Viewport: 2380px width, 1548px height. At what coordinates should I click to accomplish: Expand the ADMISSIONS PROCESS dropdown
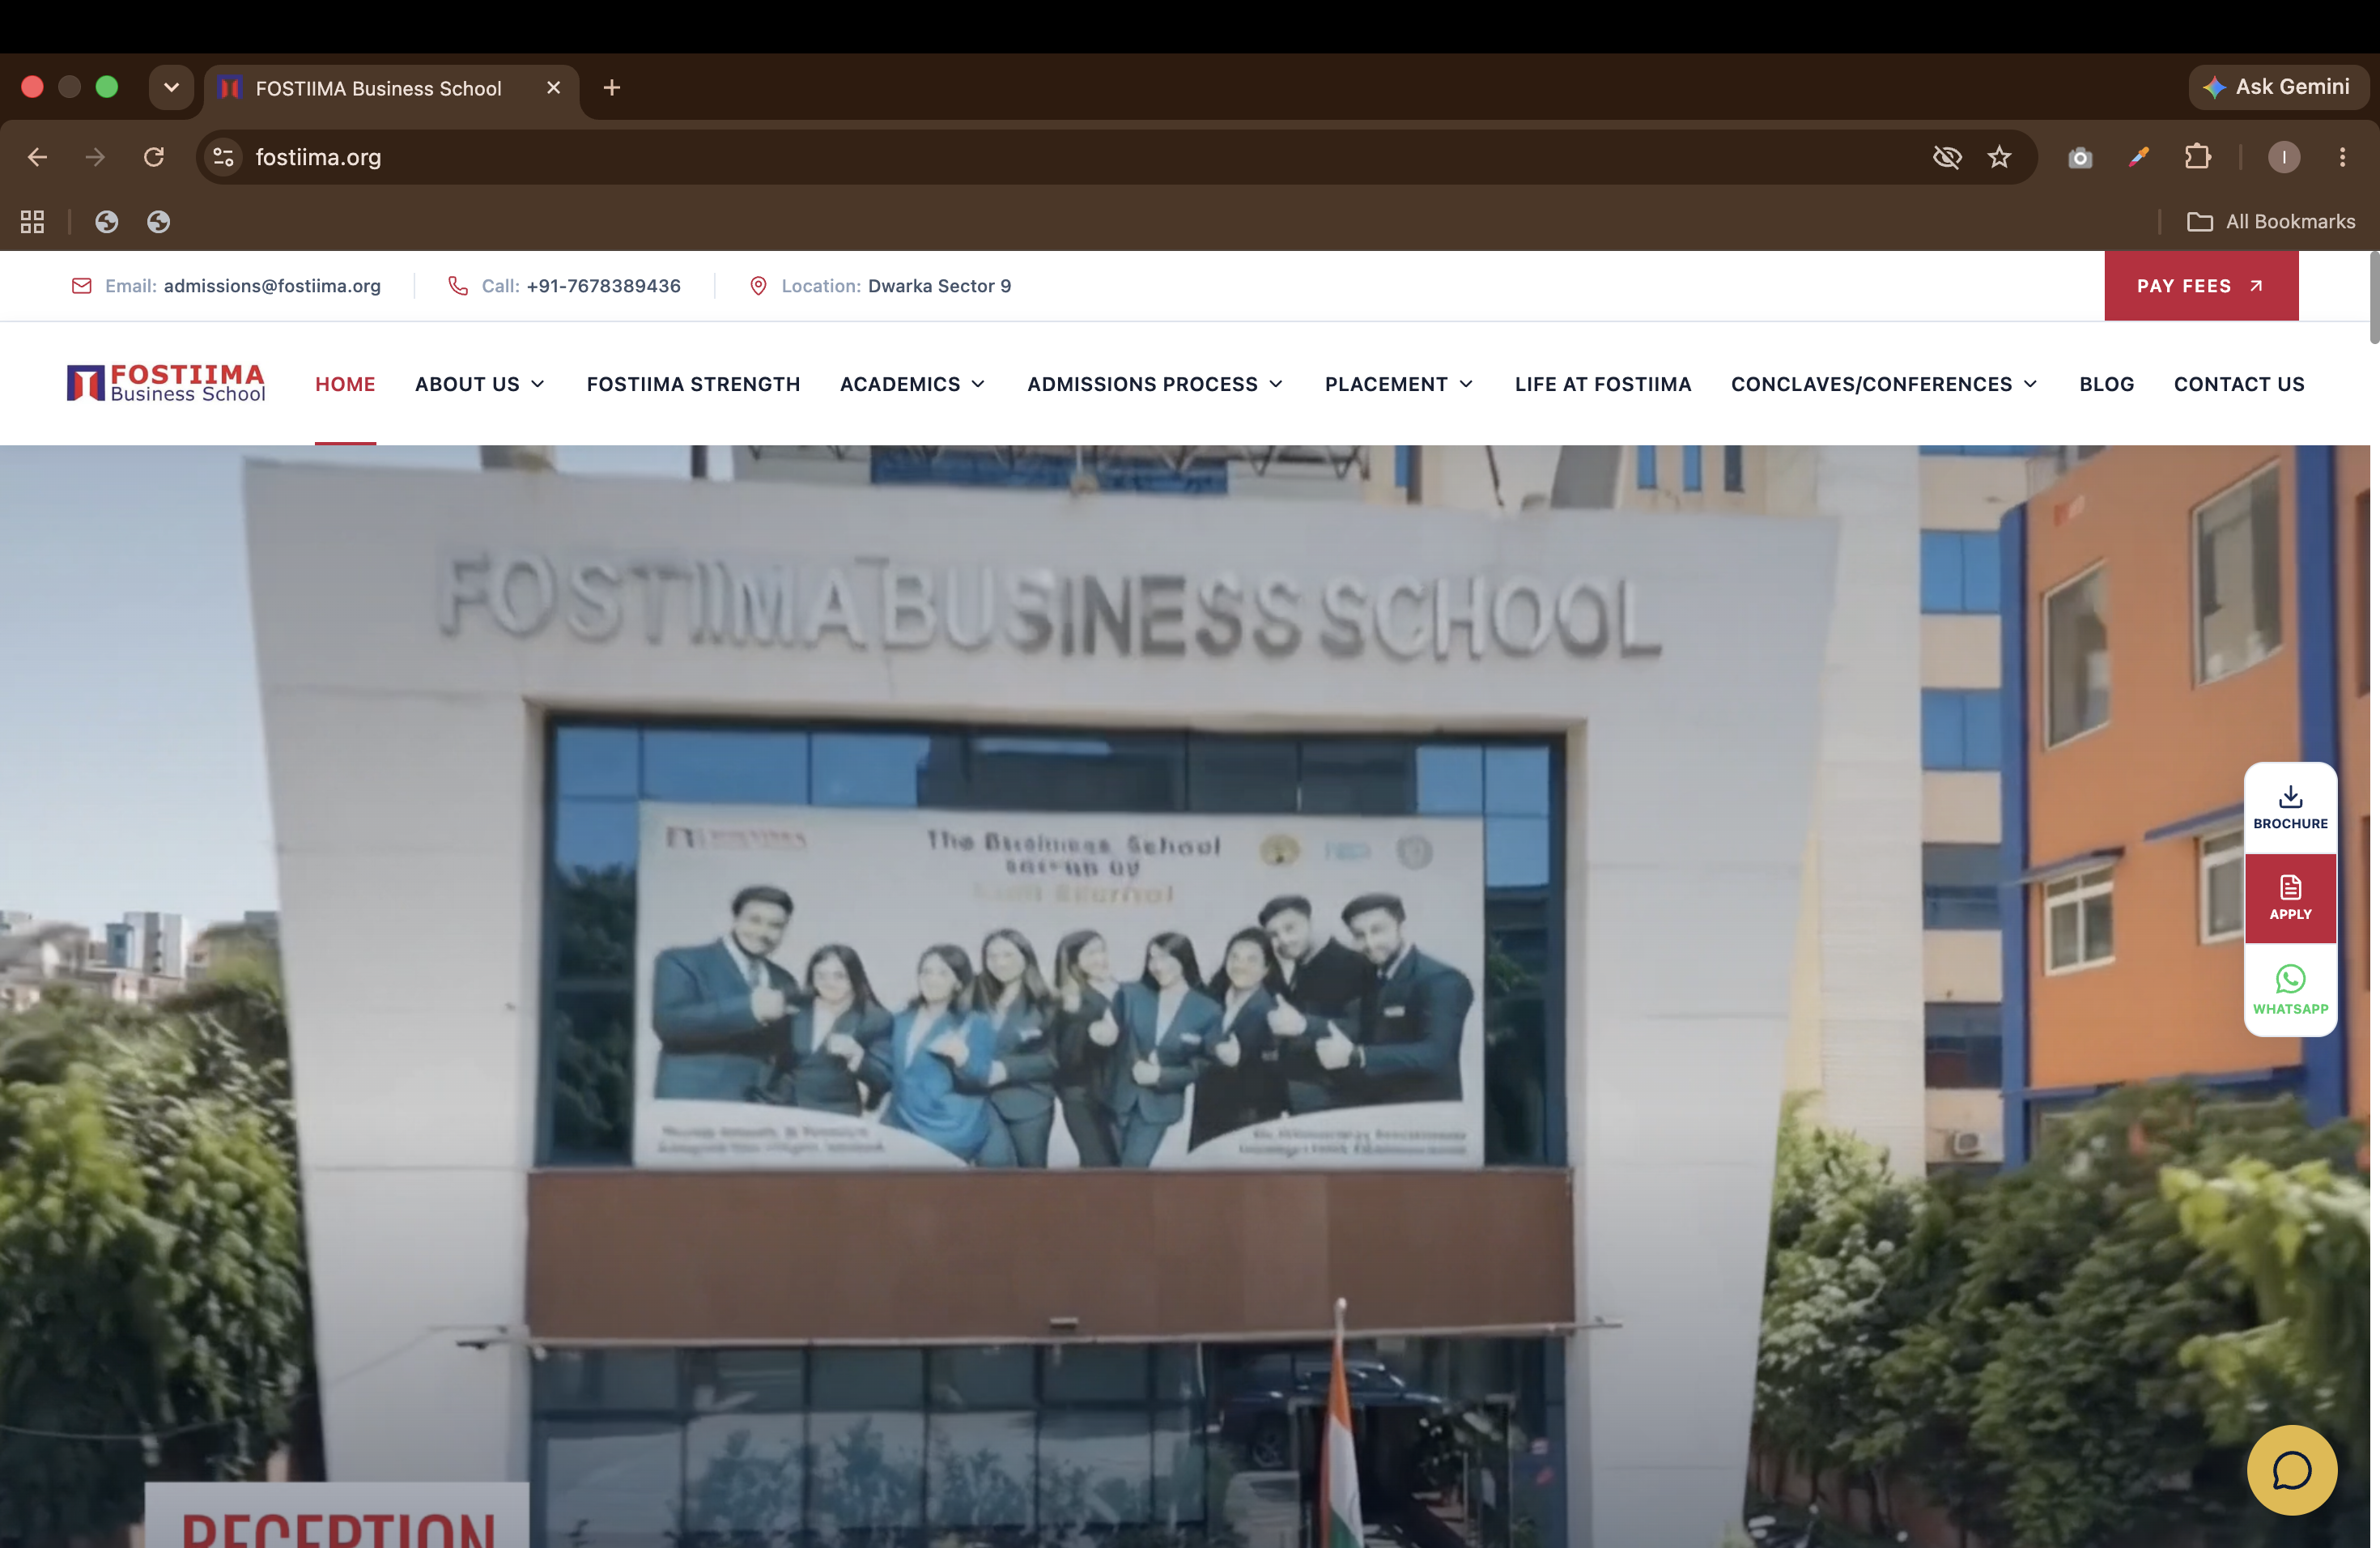pyautogui.click(x=1155, y=384)
